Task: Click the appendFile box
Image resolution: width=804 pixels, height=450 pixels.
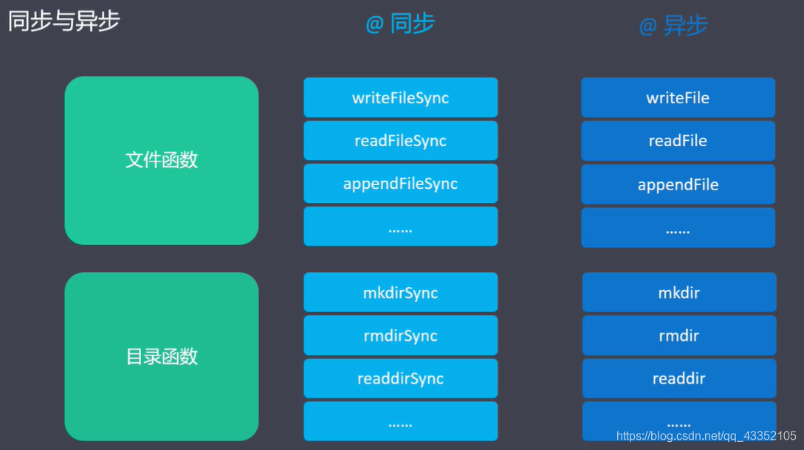Action: pos(678,184)
